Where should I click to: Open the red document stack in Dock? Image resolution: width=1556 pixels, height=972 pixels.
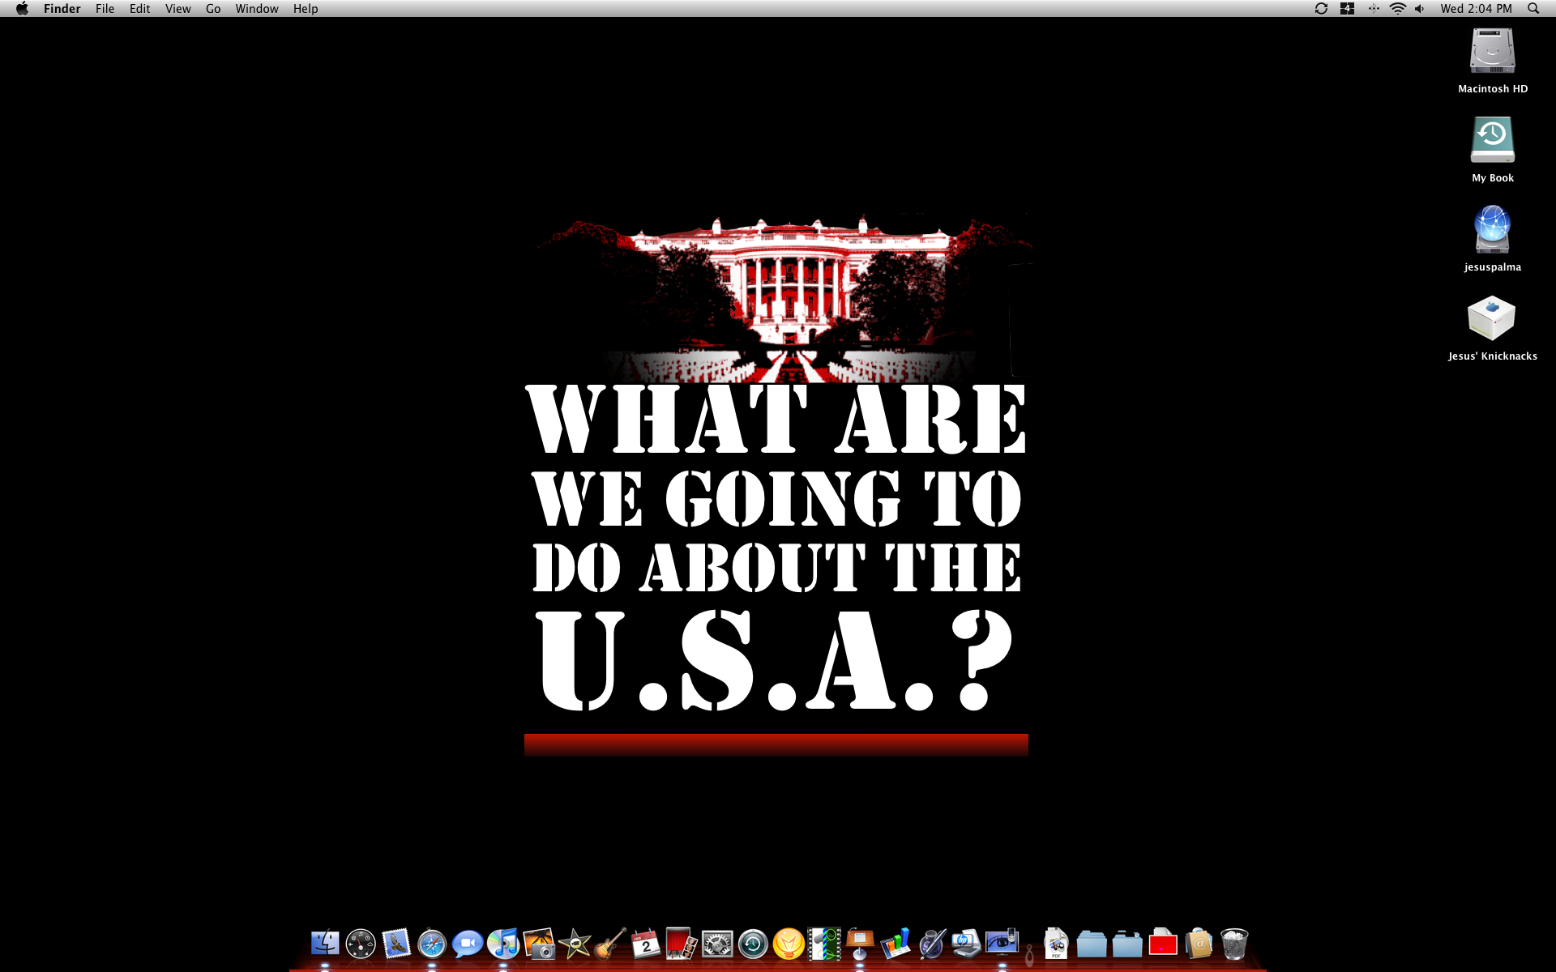(x=1163, y=944)
